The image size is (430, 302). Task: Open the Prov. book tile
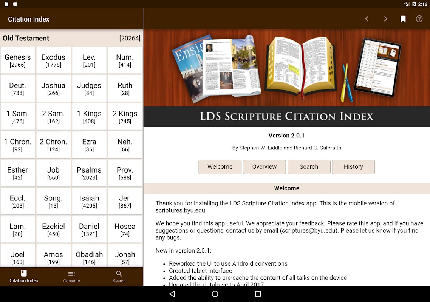(125, 173)
